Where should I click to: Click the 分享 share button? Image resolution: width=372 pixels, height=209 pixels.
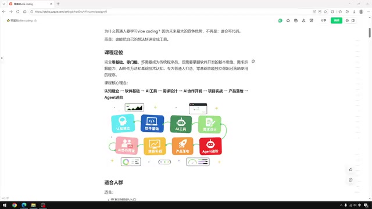tap(323, 21)
